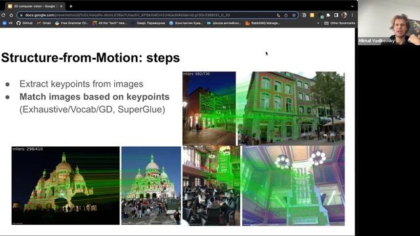Select the night street image with inliers 682/730
420x236 pixels.
[x=209, y=108]
